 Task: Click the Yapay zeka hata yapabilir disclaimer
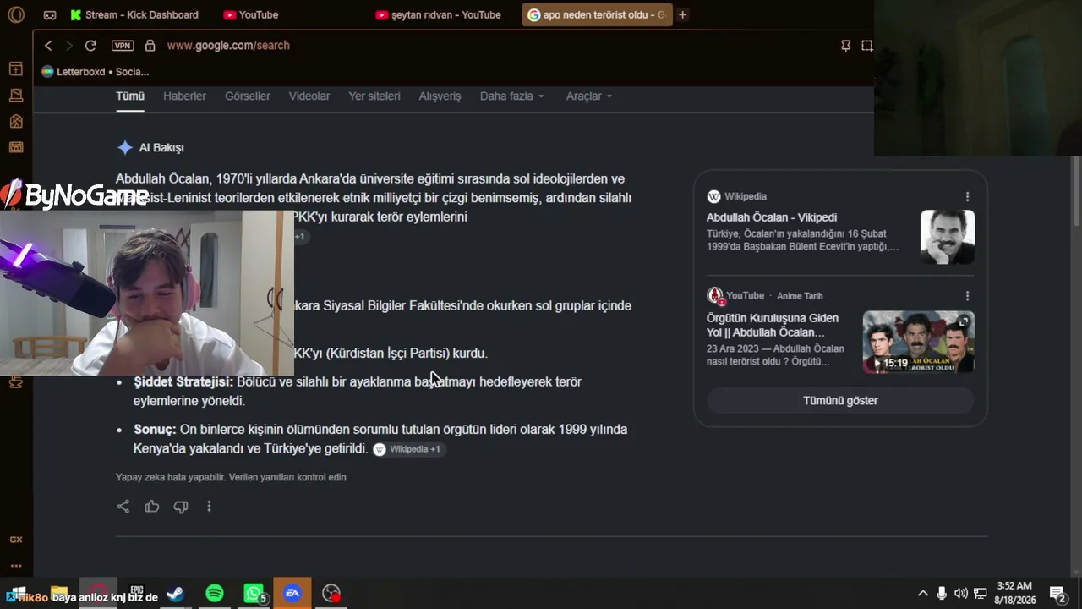(x=231, y=477)
